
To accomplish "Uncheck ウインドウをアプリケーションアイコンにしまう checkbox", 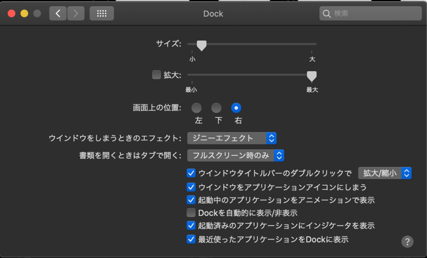I will [191, 187].
